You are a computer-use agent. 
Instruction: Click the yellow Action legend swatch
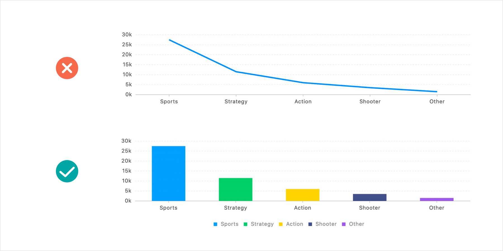(x=281, y=224)
